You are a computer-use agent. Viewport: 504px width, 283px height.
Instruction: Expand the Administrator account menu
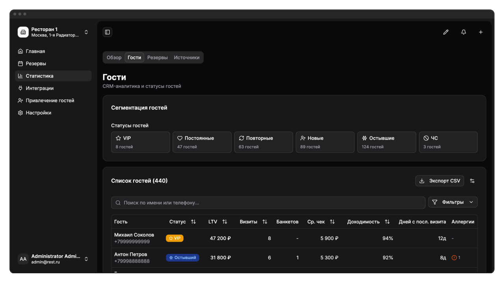[x=86, y=259]
